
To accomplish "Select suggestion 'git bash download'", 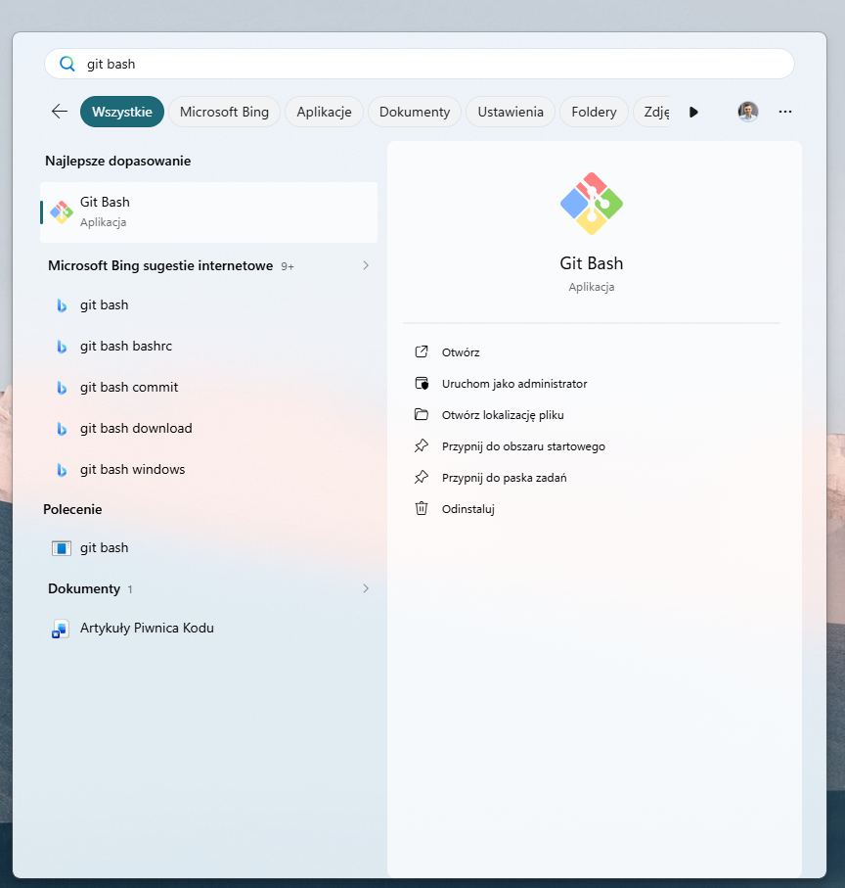I will point(208,429).
